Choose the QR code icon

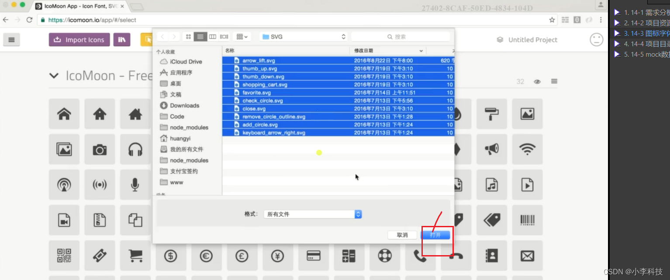(x=64, y=256)
